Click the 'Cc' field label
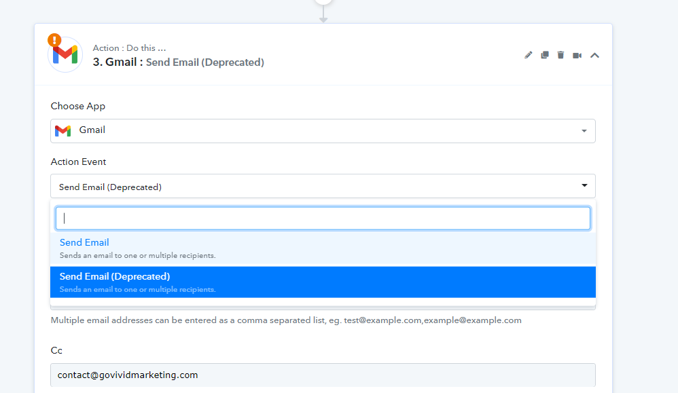Image resolution: width=678 pixels, height=393 pixels. coord(56,350)
